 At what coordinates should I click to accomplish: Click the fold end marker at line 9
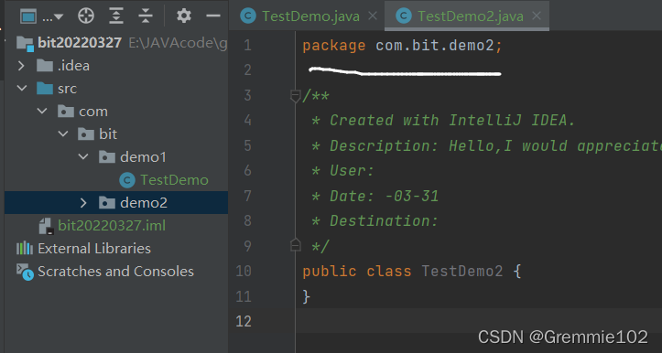coord(295,245)
